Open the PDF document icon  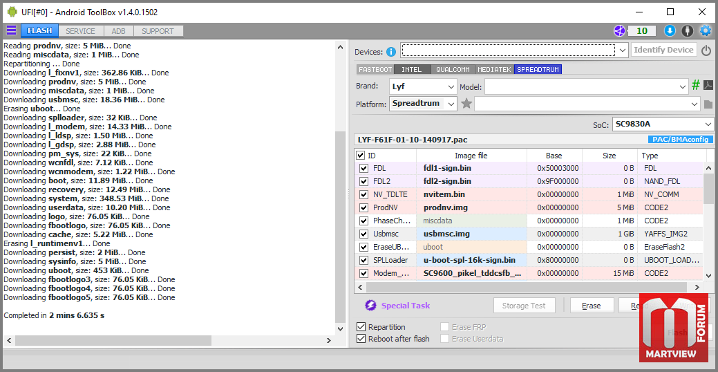pos(708,86)
